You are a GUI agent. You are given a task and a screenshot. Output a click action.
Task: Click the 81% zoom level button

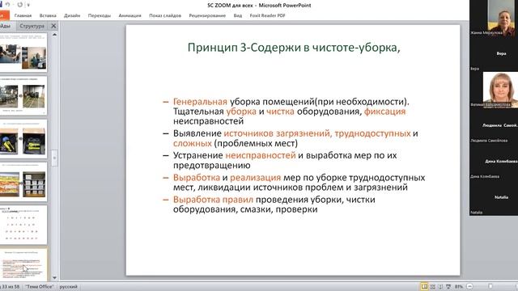point(459,287)
